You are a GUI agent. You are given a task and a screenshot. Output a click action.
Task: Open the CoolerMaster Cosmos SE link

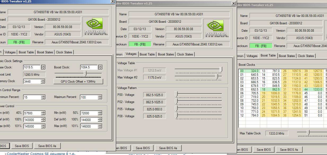pos(41,153)
